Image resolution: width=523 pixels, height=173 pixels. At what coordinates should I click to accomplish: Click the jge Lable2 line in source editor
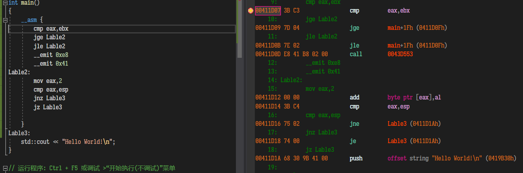click(x=49, y=37)
